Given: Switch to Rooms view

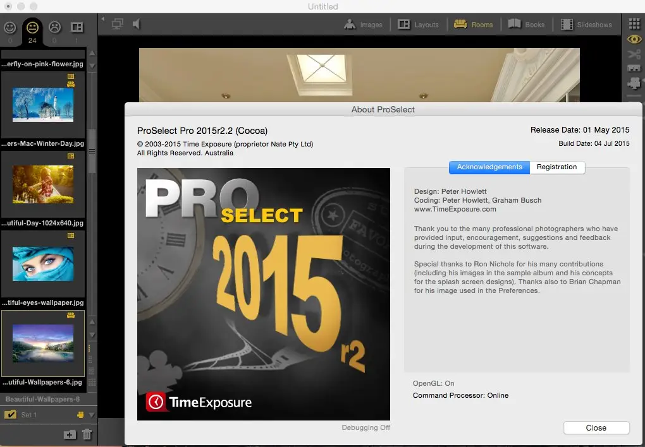Looking at the screenshot, I should 473,25.
